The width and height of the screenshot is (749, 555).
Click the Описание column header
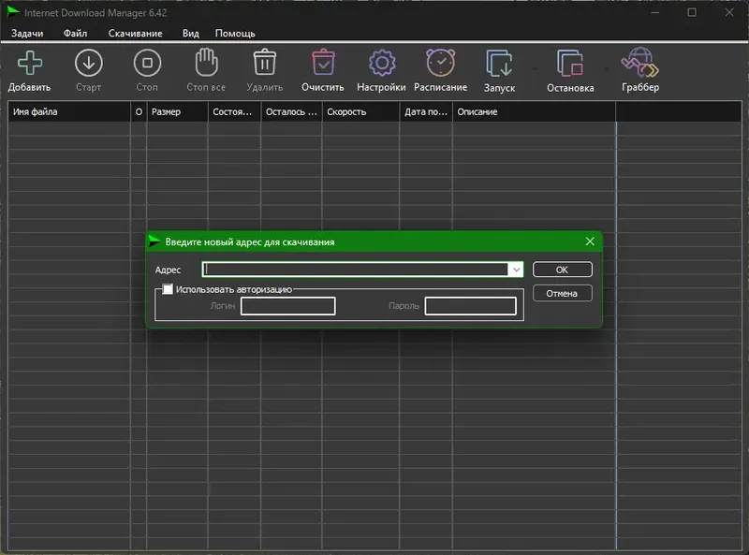click(x=534, y=111)
